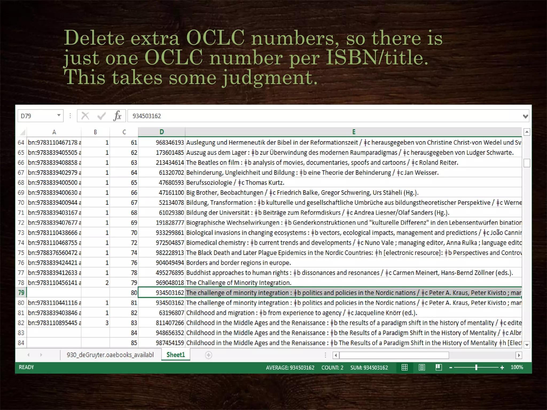This screenshot has width=547, height=410.
Task: Select cell with 948656352
Action: click(162, 333)
